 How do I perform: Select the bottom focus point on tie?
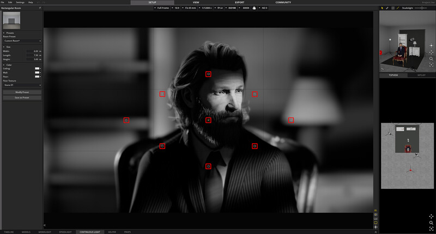tap(208, 167)
